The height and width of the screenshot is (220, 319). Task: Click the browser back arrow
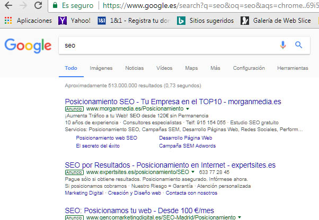(8, 6)
